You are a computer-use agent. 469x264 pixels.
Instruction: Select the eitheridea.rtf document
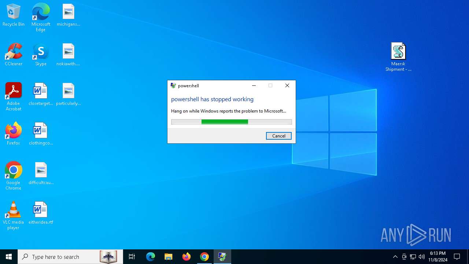[41, 213]
